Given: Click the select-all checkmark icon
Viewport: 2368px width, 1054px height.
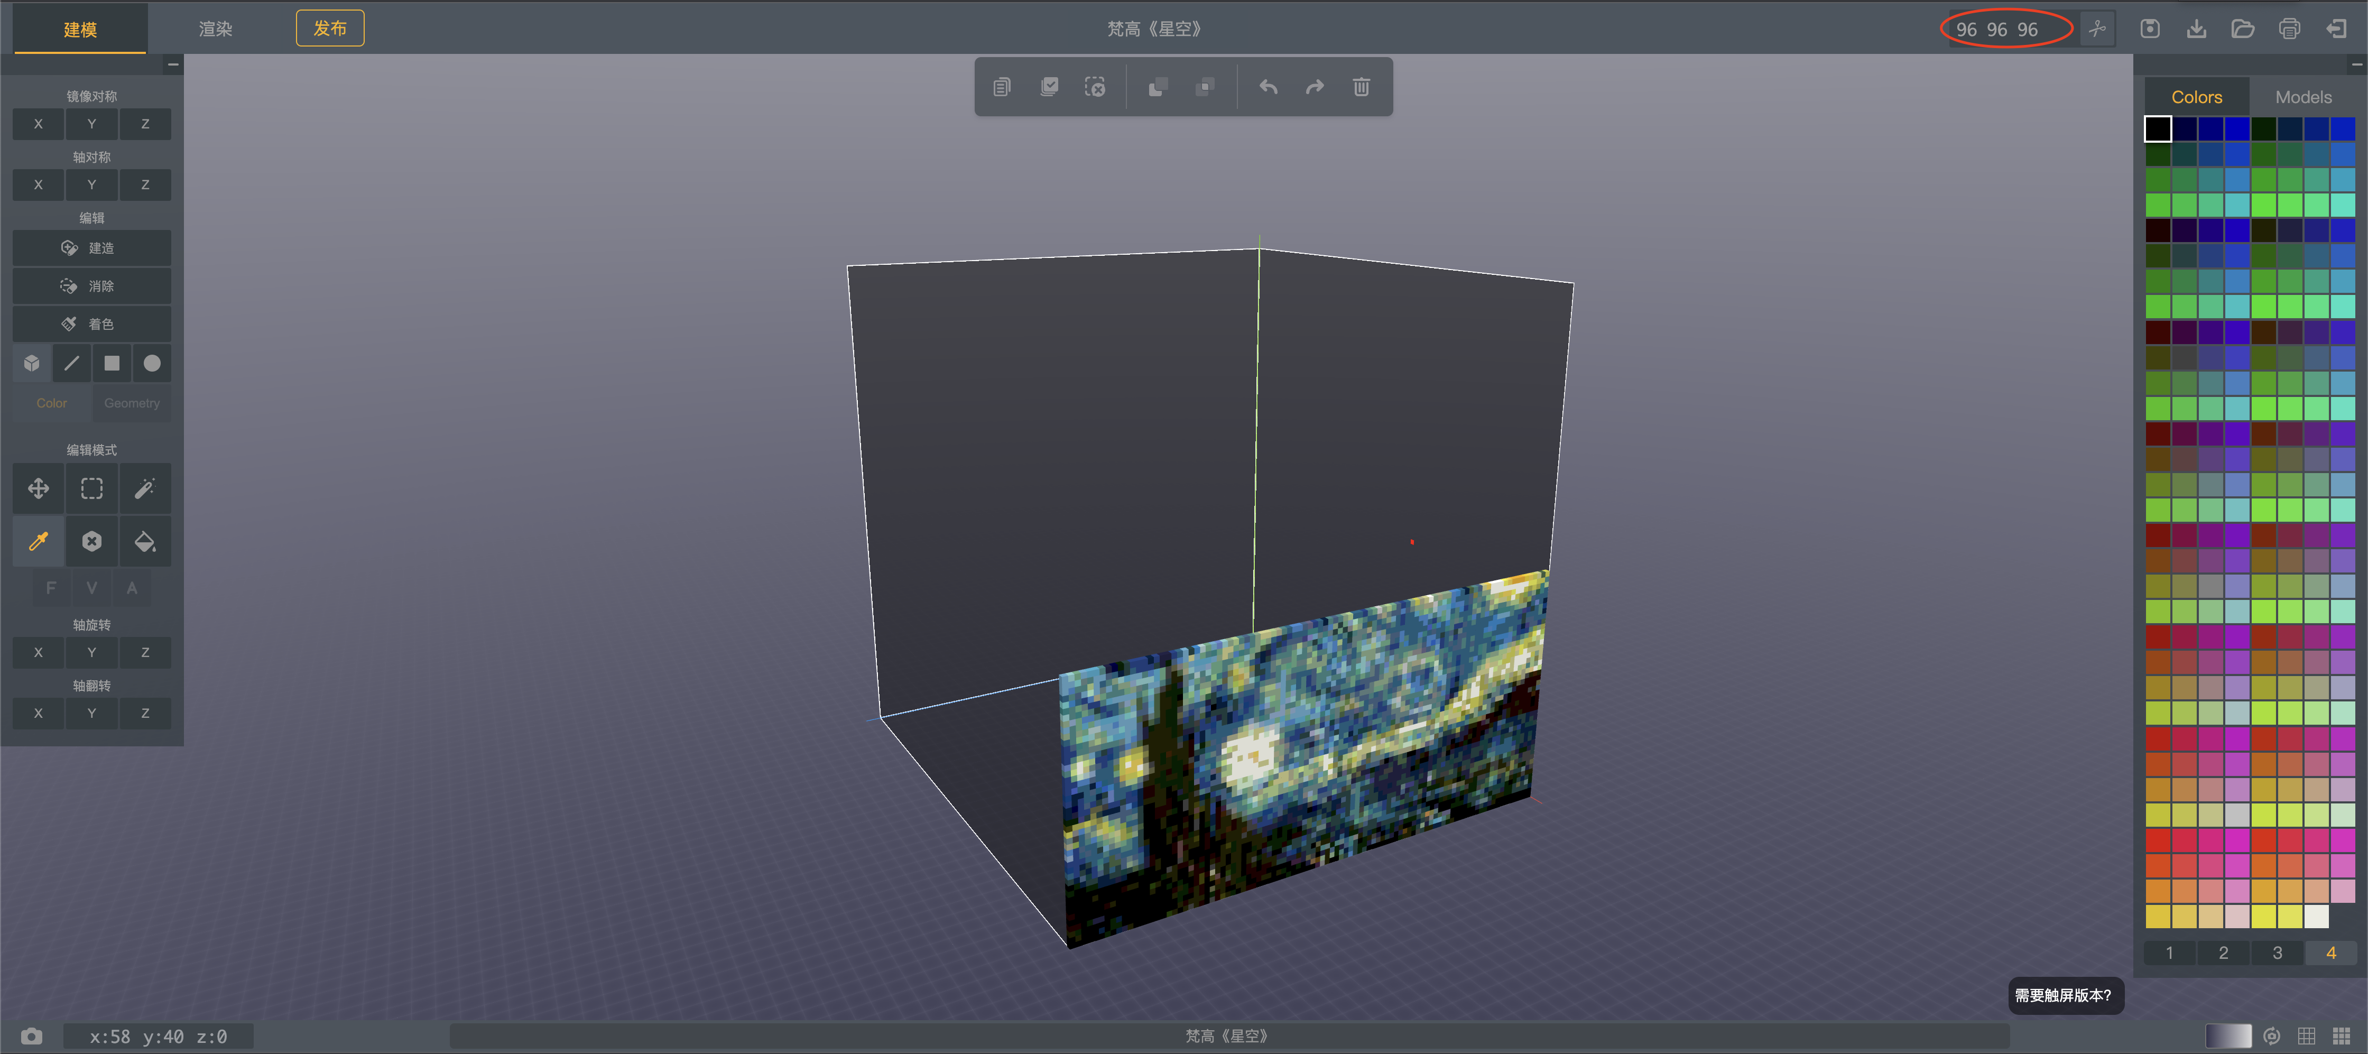Looking at the screenshot, I should point(1049,86).
